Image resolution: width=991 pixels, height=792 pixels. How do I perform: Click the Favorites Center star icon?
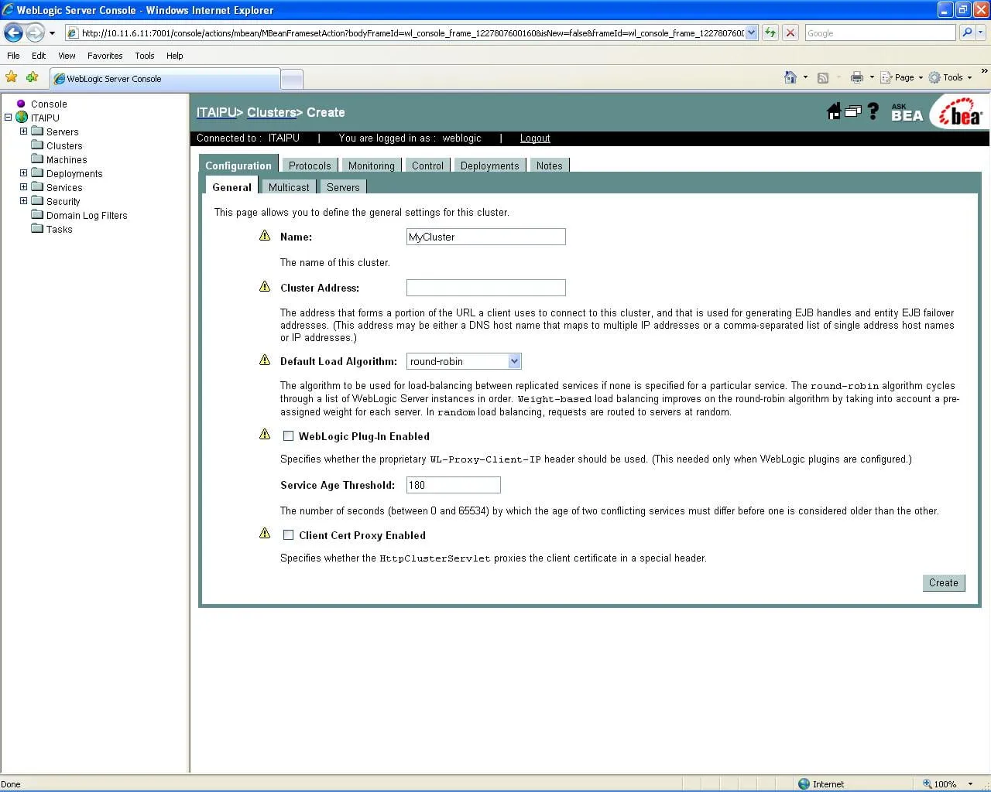(11, 77)
